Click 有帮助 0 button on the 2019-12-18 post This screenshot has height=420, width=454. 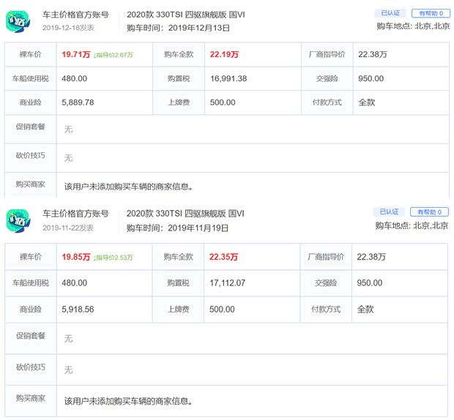(x=431, y=13)
